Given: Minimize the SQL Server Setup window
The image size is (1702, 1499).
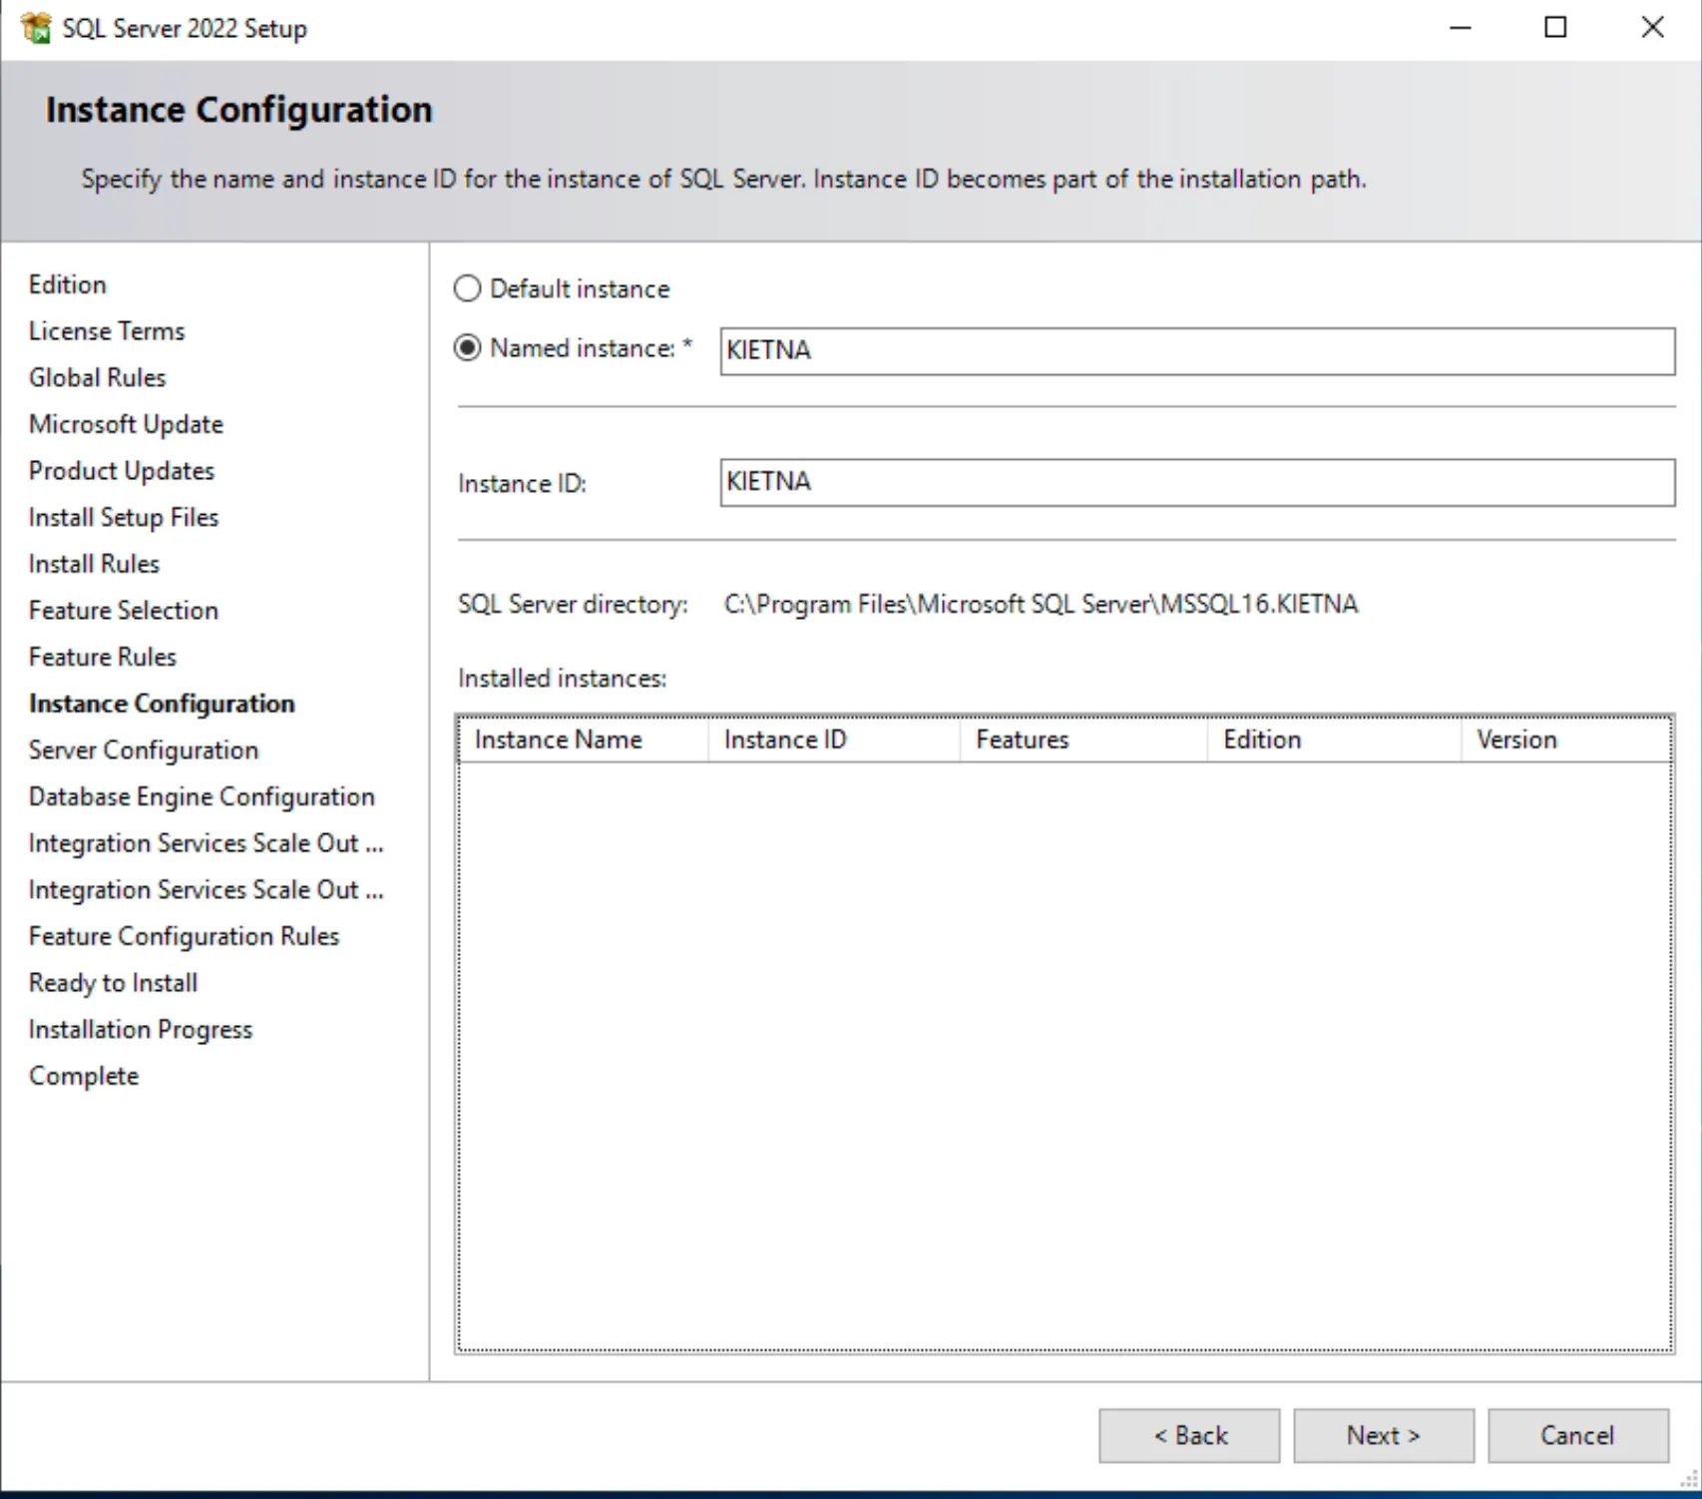Looking at the screenshot, I should [1461, 28].
